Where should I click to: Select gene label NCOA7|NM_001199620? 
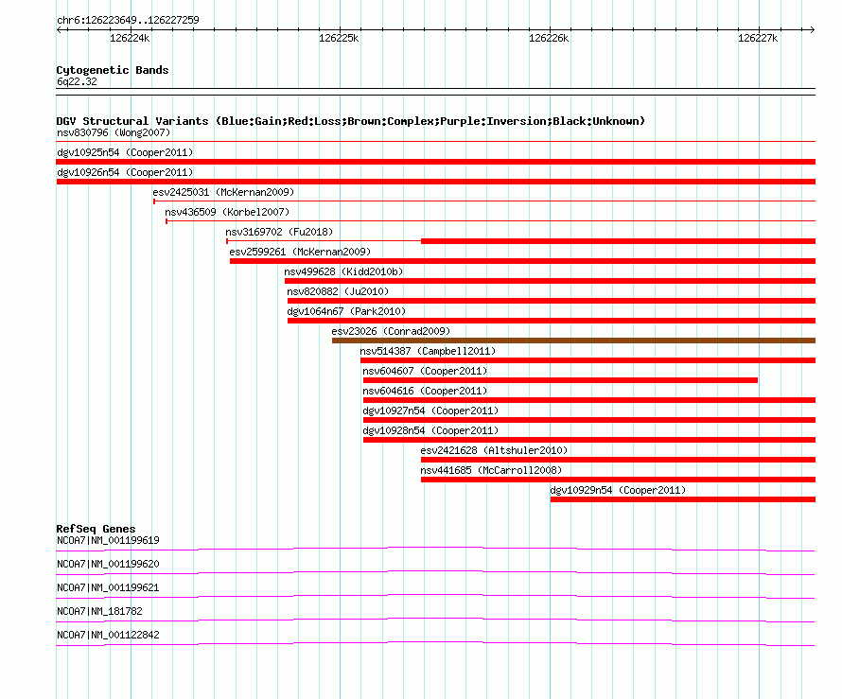108,564
